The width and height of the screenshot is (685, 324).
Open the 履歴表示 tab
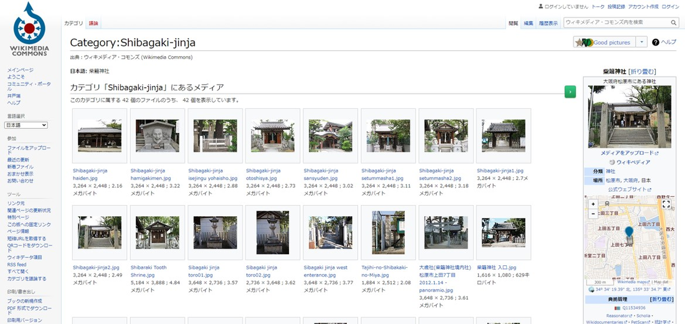click(549, 23)
